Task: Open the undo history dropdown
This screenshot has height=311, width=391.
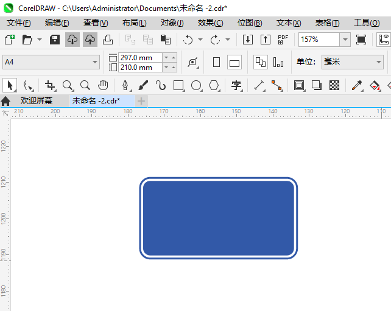Action: 200,40
